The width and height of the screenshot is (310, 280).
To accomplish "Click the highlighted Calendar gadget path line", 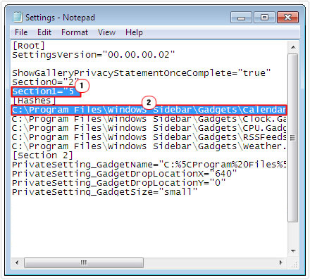I will point(149,110).
